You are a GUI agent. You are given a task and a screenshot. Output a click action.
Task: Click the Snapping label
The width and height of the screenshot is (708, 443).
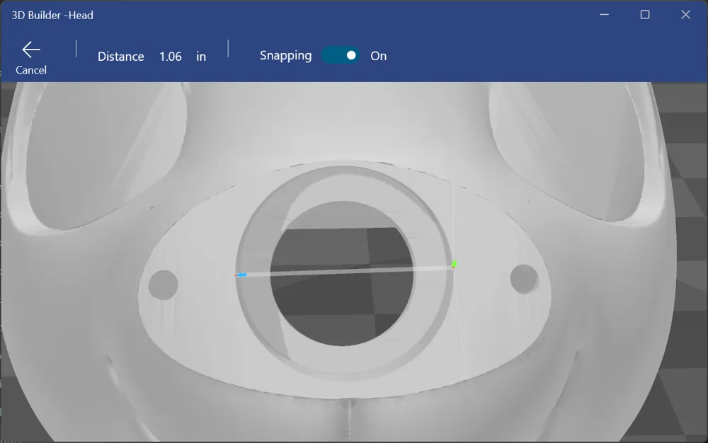point(285,55)
